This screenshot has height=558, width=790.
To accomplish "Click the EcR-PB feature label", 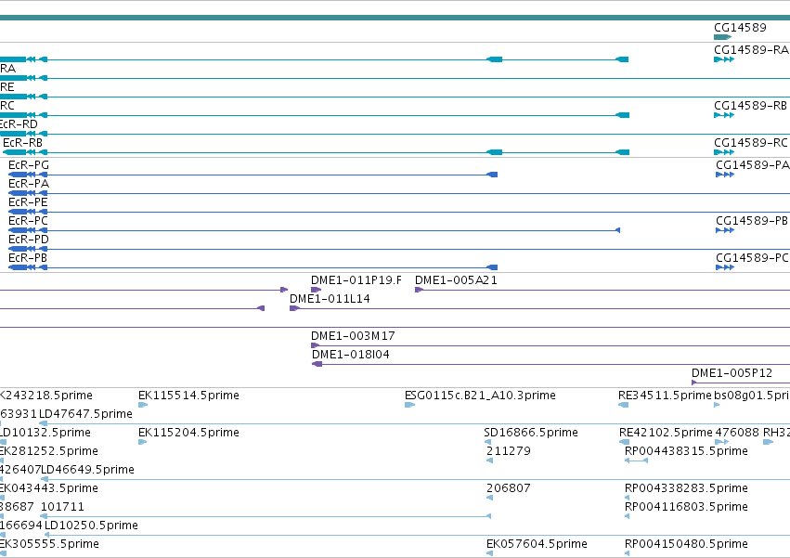I will point(28,258).
